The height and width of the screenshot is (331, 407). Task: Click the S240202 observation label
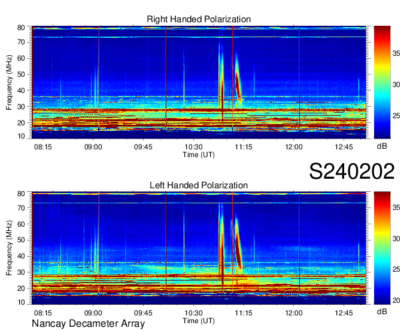(352, 171)
